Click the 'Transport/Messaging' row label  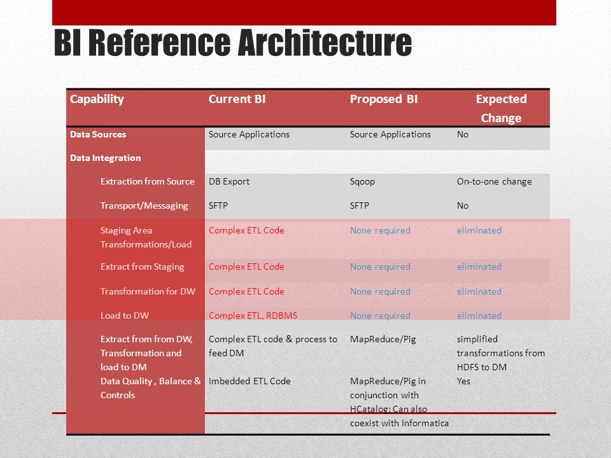click(x=144, y=205)
